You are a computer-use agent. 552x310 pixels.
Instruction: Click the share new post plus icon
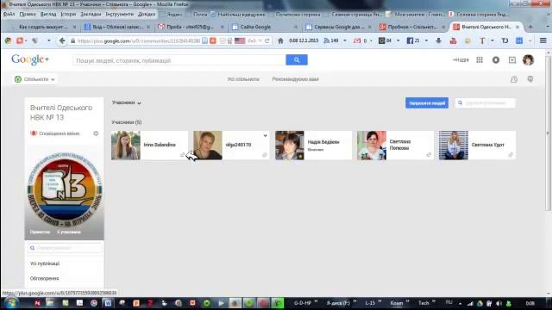(x=512, y=60)
